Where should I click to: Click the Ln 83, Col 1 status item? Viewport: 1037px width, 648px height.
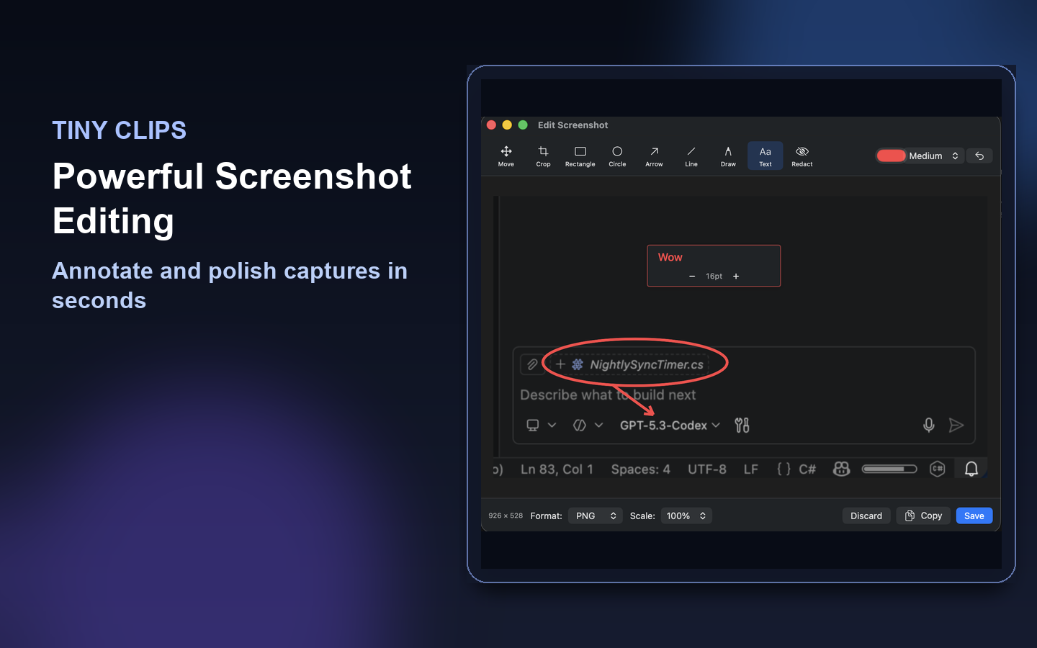click(557, 469)
